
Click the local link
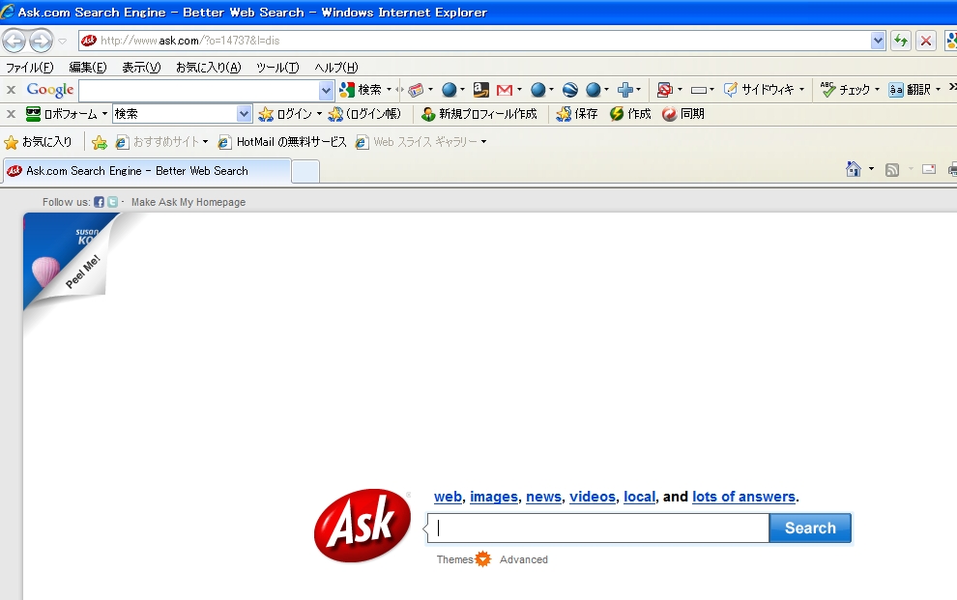640,497
